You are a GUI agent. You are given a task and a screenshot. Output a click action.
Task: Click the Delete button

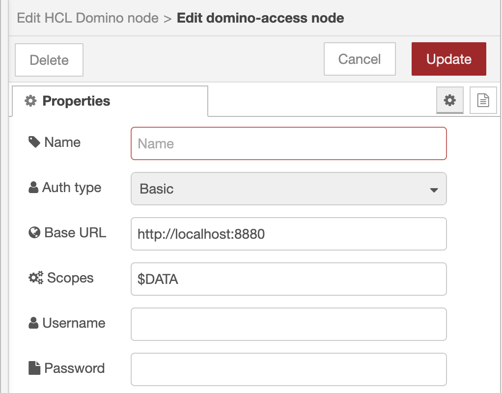[49, 60]
